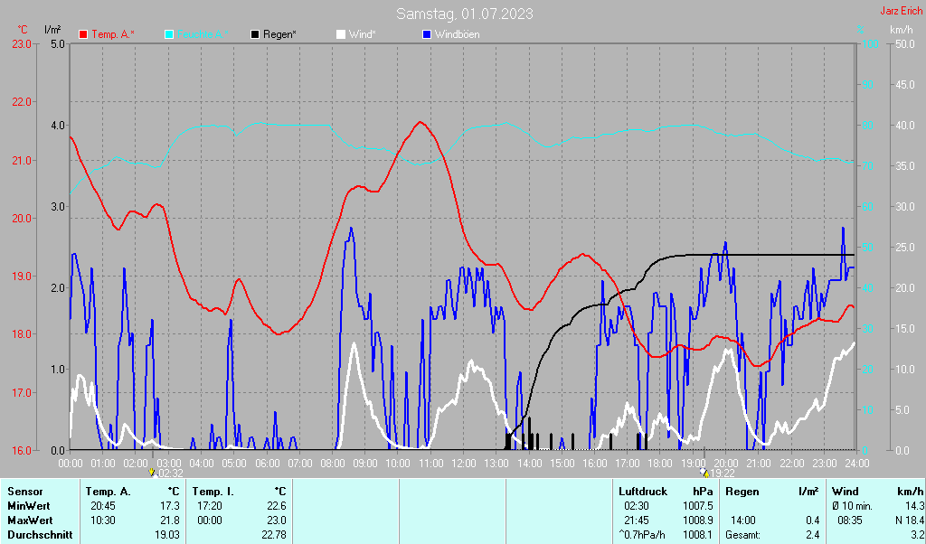Screen dimensions: 926x544
Task: Click the blue Windböen legend swatch
Action: [427, 34]
